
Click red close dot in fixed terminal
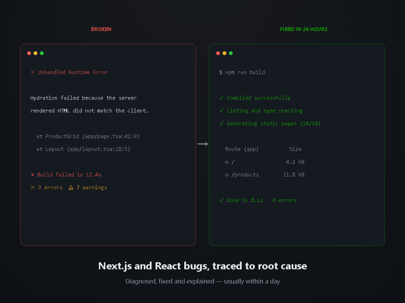(x=218, y=53)
